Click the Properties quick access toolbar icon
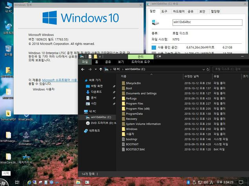 [90, 56]
